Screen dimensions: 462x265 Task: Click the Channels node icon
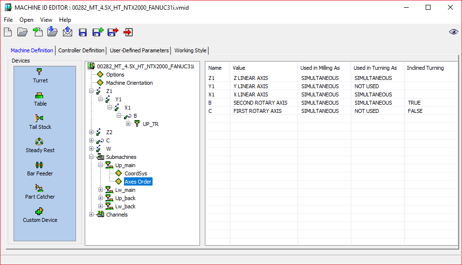pyautogui.click(x=100, y=214)
